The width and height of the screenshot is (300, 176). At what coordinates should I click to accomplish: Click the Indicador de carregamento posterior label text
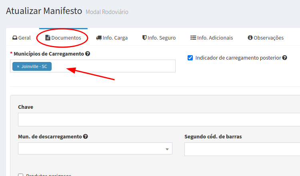238,58
